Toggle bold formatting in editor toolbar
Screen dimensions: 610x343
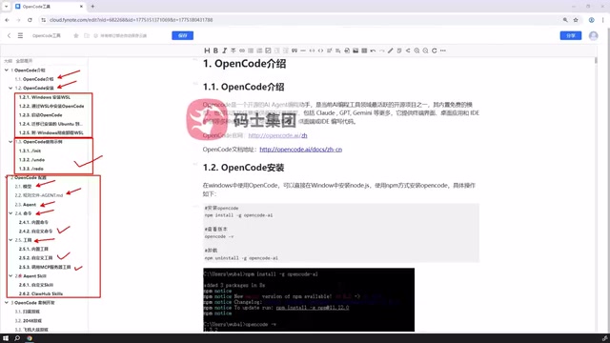[x=215, y=50]
